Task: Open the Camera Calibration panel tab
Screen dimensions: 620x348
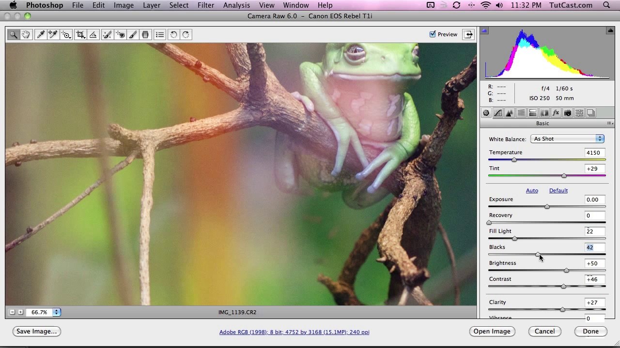Action: [568, 113]
